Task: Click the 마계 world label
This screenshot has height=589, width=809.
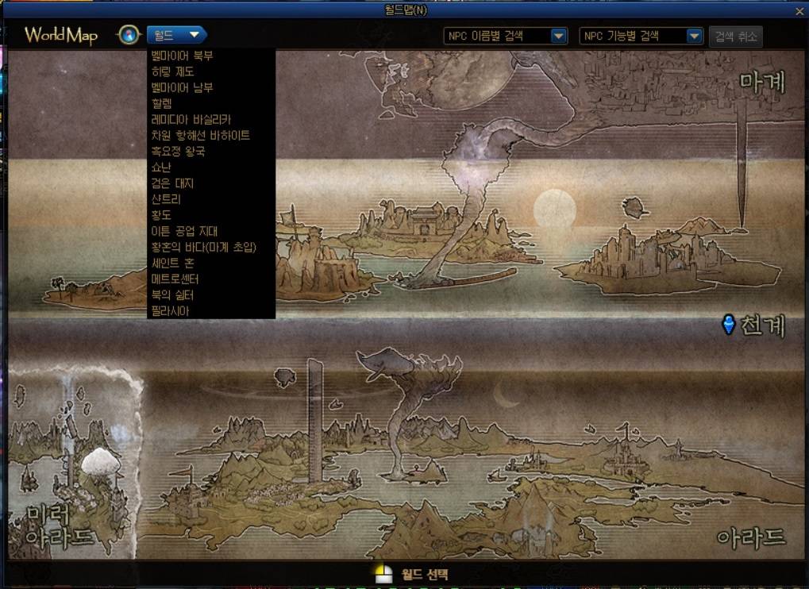Action: tap(762, 83)
